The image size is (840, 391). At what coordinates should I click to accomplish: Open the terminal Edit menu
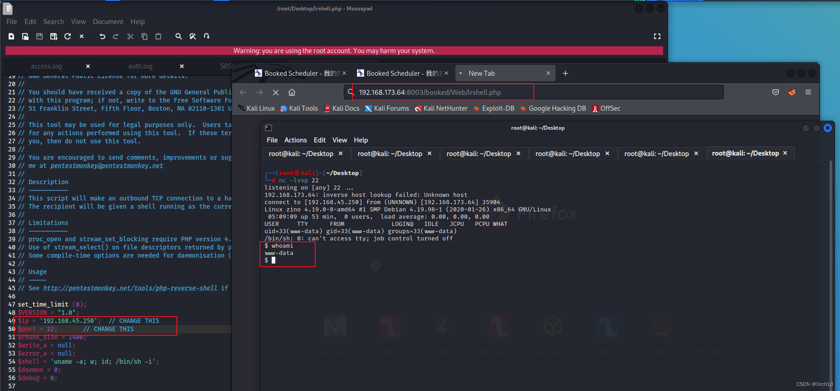[x=320, y=140]
